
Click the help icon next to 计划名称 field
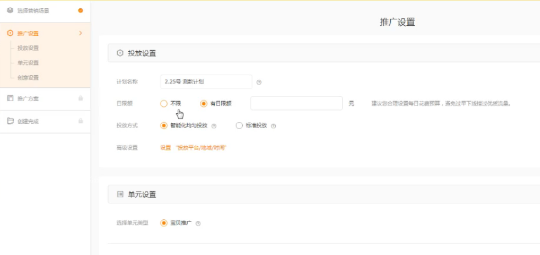pos(259,82)
